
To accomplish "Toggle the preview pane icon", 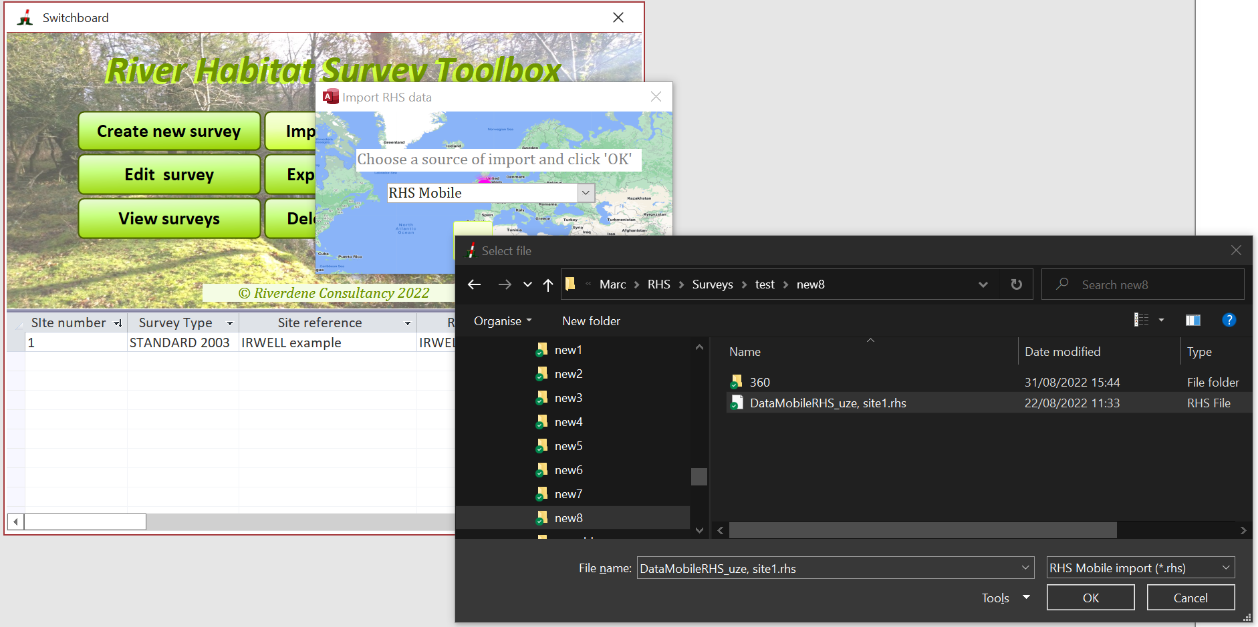I will [1193, 321].
